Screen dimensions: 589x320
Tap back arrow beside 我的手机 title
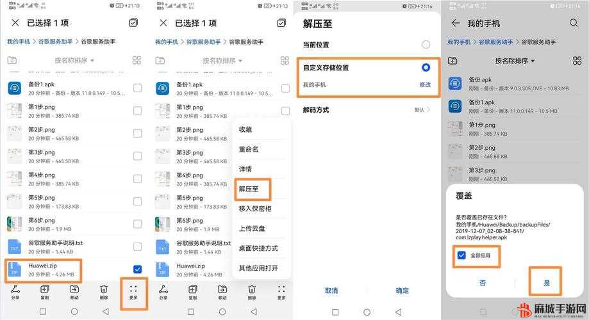[456, 23]
